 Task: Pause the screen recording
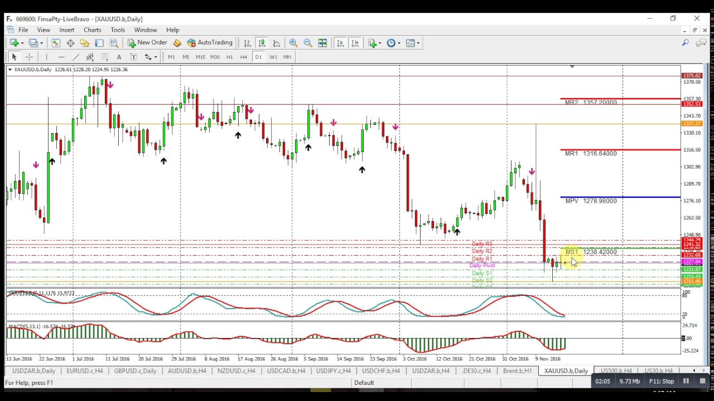686,382
